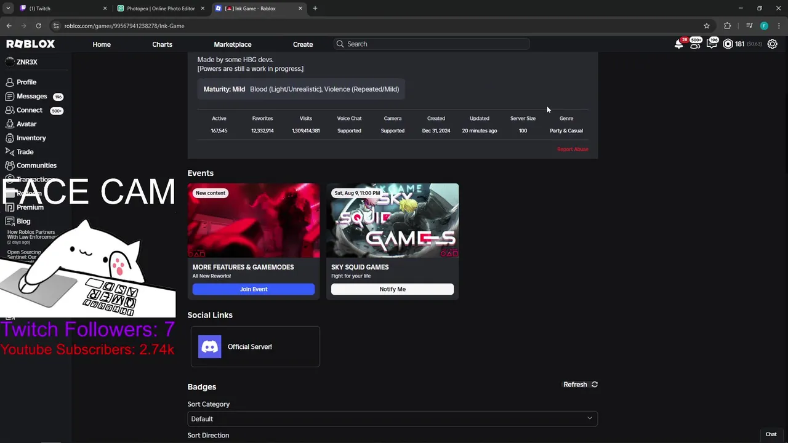This screenshot has width=788, height=443.
Task: Click the ZNR3X avatar icon
Action: [9, 62]
